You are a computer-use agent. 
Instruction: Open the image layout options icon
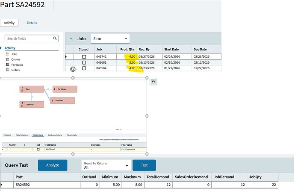coord(153,82)
